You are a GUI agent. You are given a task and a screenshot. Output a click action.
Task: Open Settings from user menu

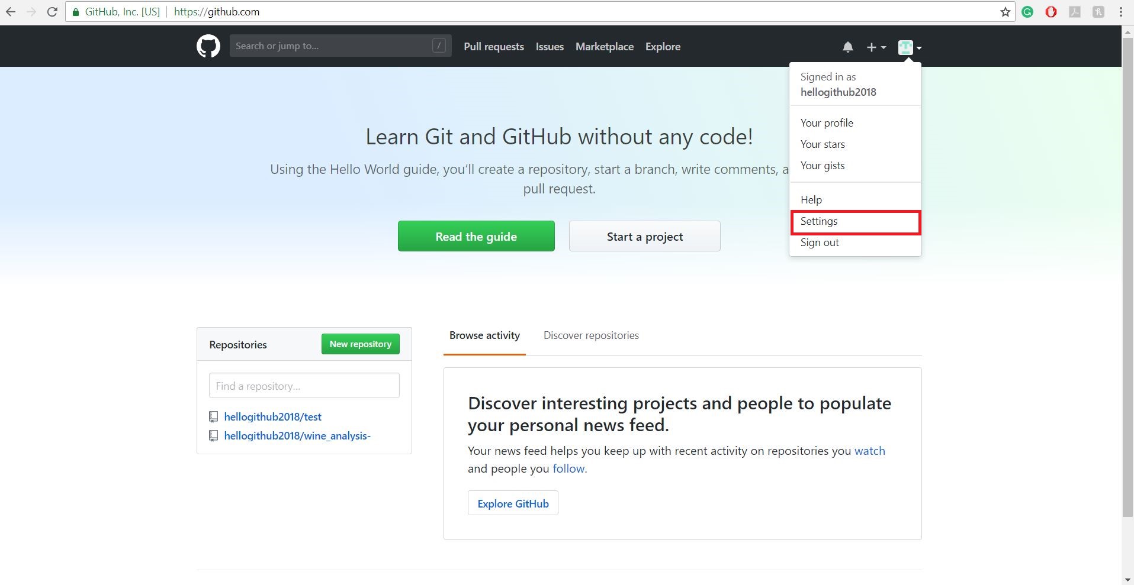(x=855, y=222)
